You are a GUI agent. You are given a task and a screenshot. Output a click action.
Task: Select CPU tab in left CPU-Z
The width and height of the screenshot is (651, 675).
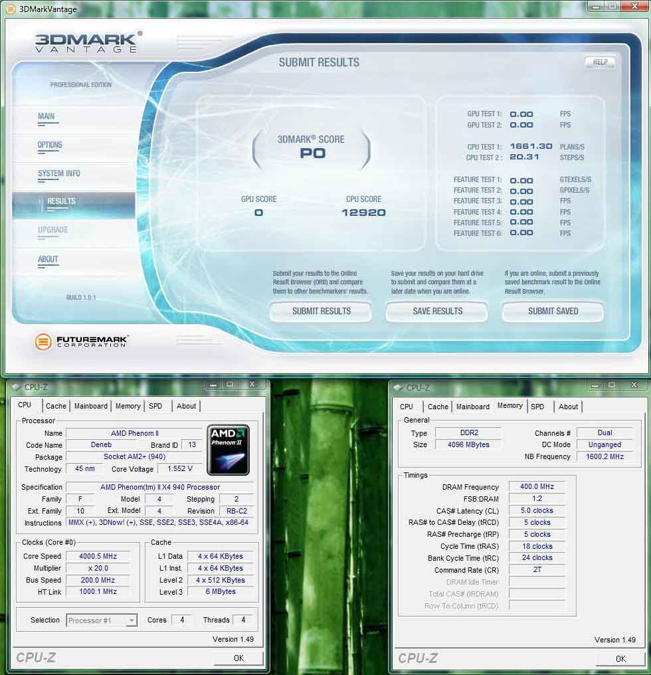[x=25, y=405]
